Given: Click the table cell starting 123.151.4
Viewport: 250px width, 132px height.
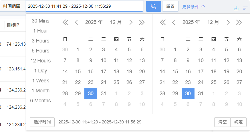Looking at the screenshot, I should (16, 69).
